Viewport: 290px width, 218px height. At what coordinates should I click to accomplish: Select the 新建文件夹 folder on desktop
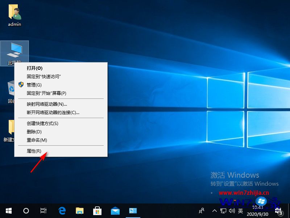click(x=9, y=131)
